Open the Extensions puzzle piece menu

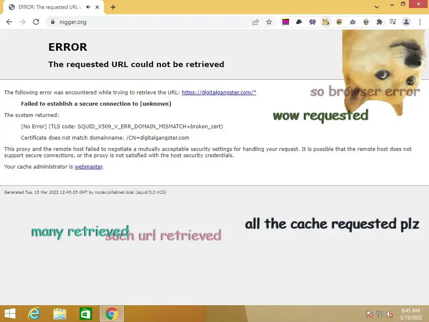(x=380, y=22)
